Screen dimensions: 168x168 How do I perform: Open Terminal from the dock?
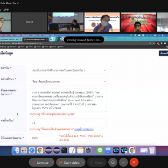pos(64,150)
